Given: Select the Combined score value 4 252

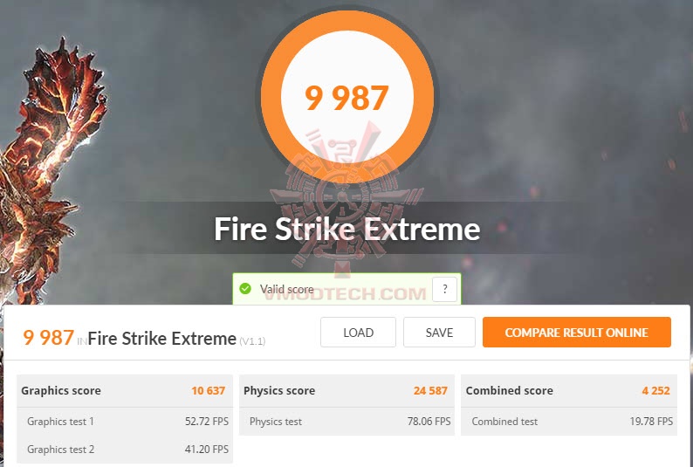Looking at the screenshot, I should [655, 390].
